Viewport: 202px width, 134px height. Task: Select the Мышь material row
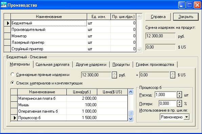pyautogui.click(x=69, y=105)
